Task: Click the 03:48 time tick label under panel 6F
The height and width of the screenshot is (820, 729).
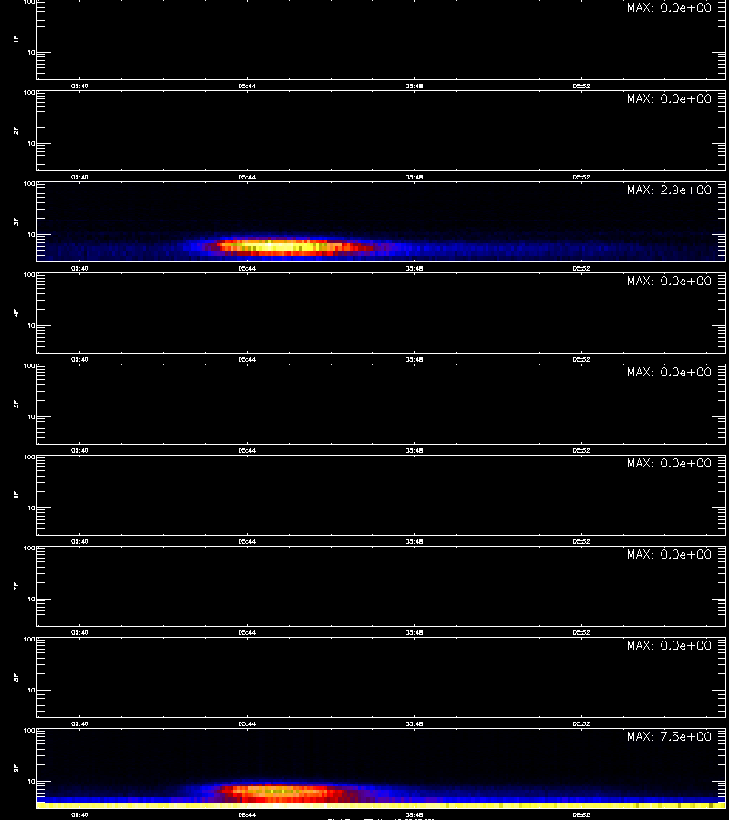Action: [x=414, y=542]
